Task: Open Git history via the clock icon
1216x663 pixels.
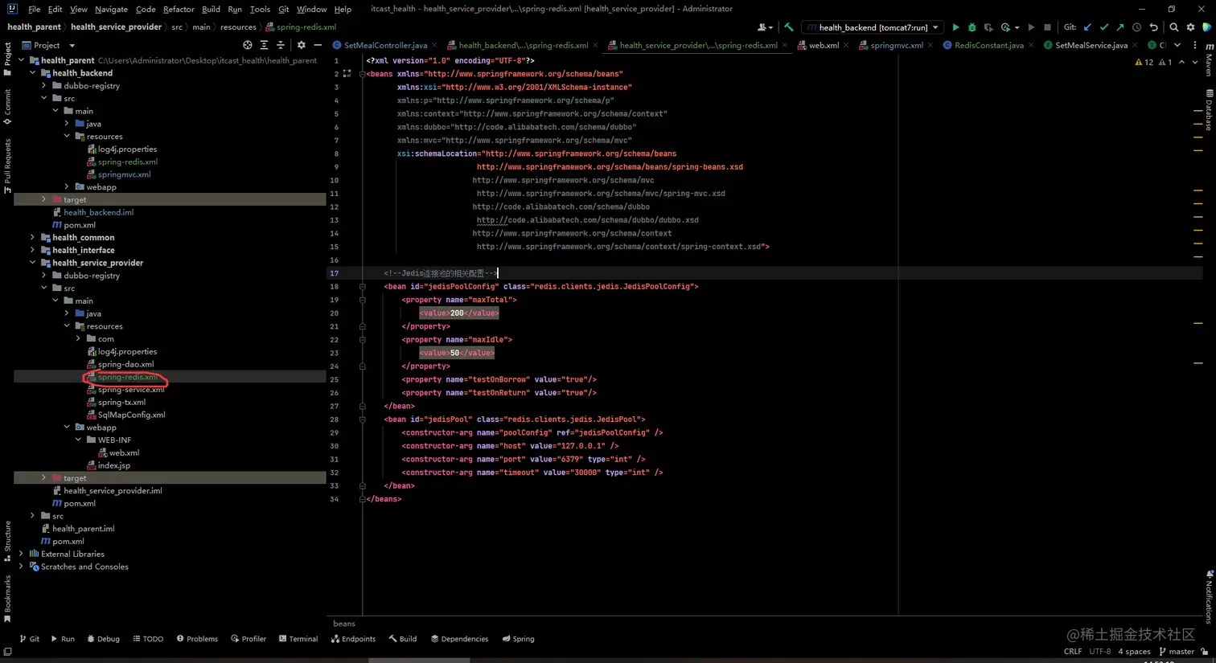Action: 1136,27
